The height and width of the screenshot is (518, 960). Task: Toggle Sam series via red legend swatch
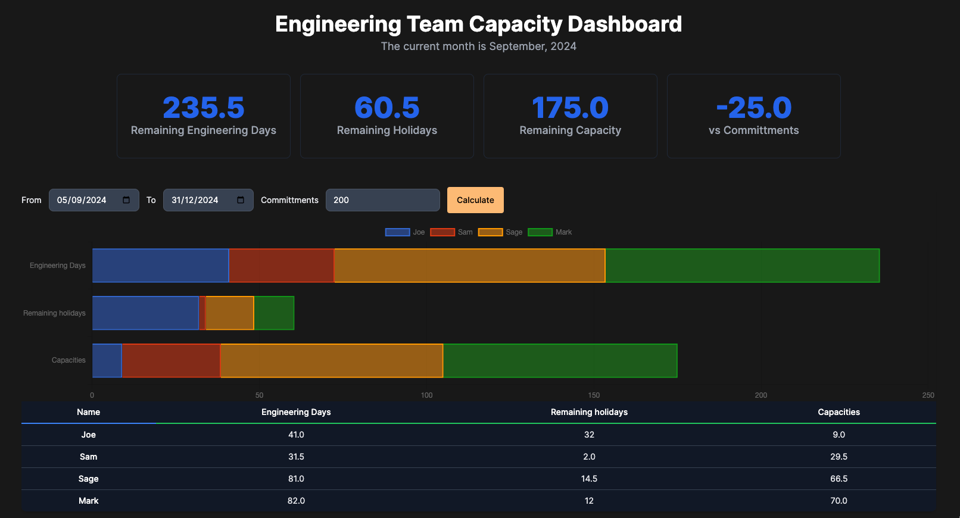tap(442, 232)
